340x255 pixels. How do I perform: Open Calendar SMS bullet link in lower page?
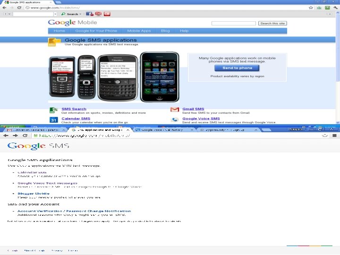[32, 172]
